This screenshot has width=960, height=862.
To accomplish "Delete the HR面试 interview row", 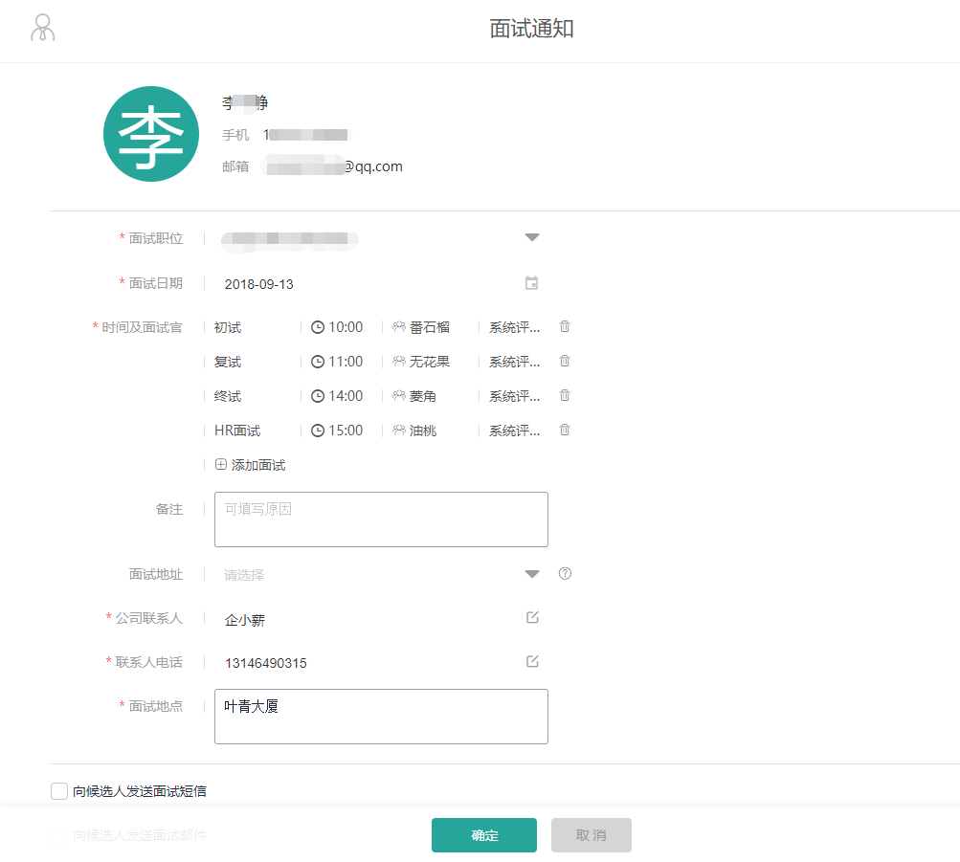I will [565, 430].
